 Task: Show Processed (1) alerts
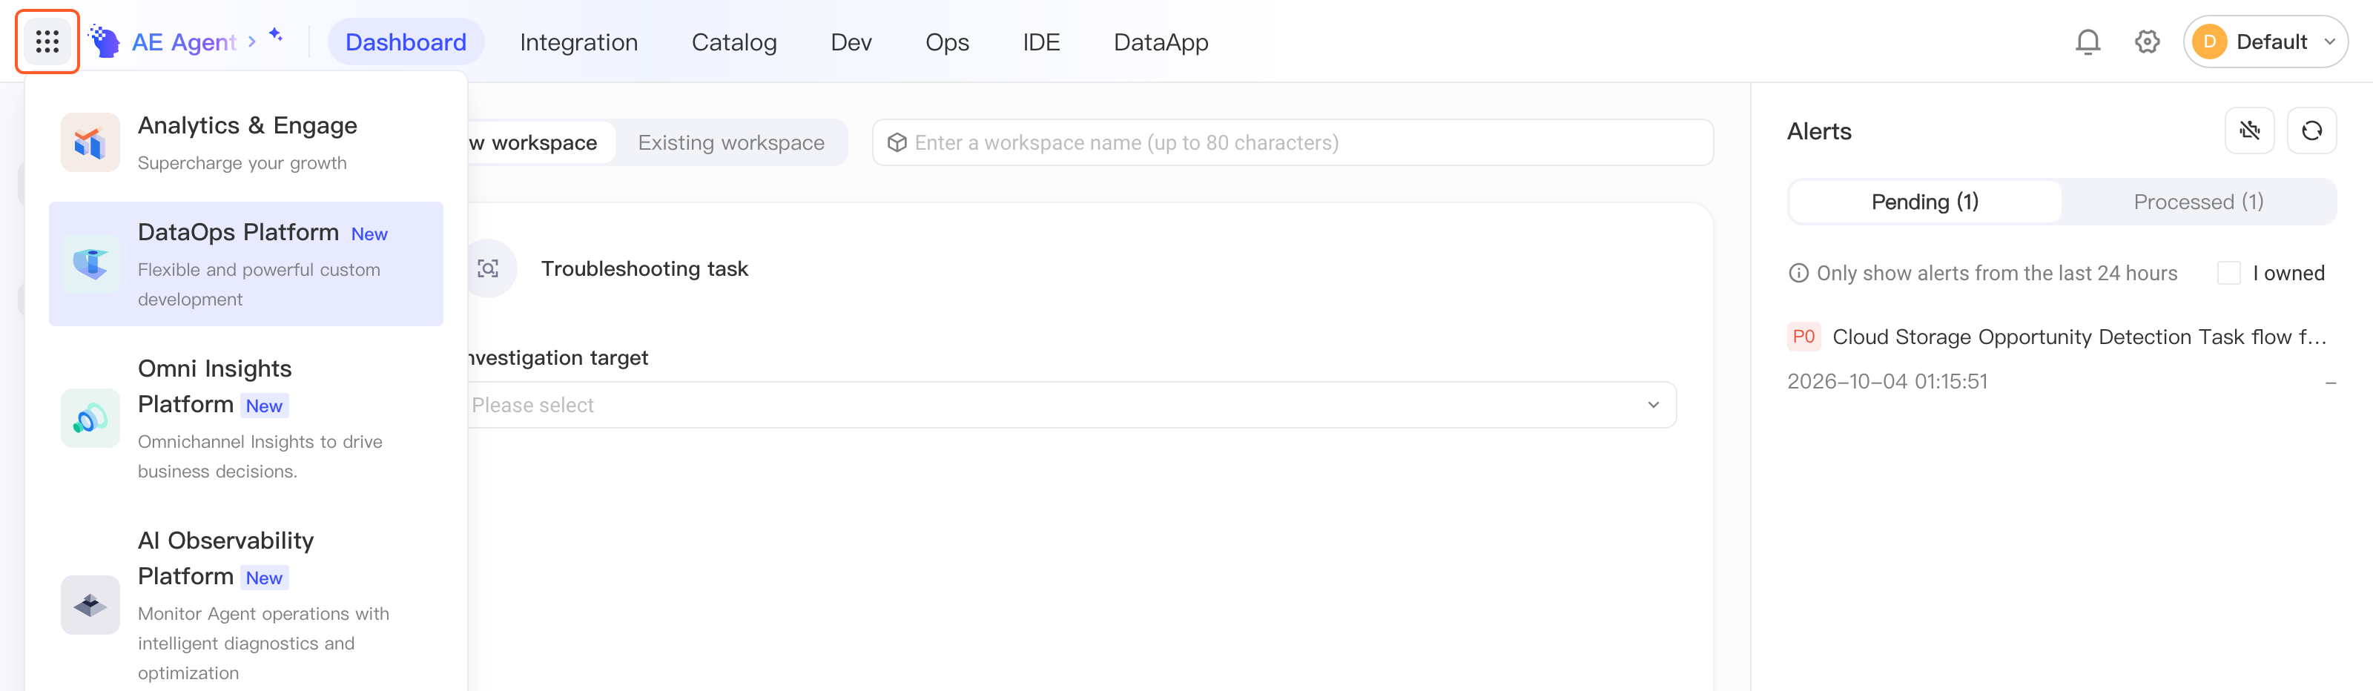[2198, 202]
